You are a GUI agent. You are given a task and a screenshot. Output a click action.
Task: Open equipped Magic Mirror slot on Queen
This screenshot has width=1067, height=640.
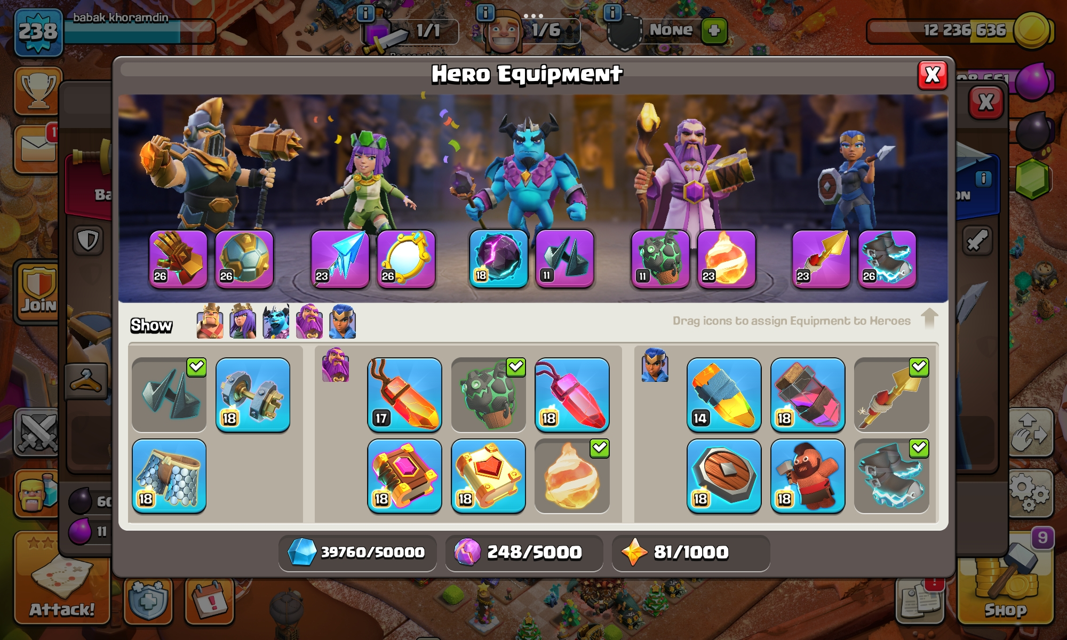(406, 259)
